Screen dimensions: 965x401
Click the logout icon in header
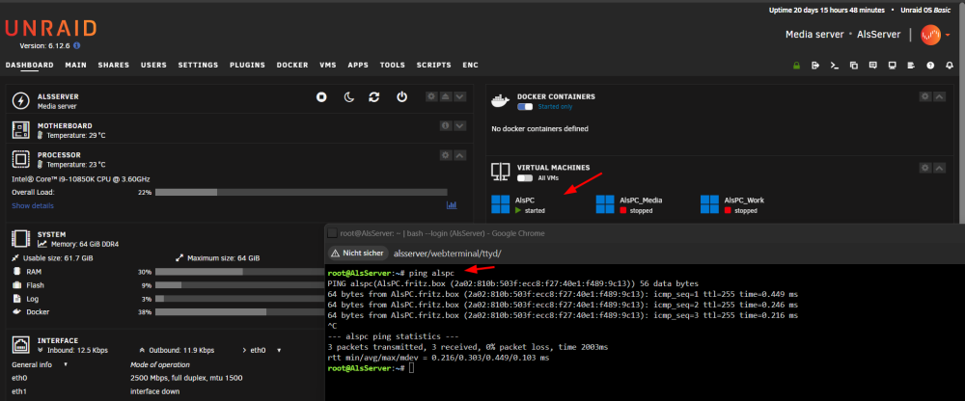pyautogui.click(x=815, y=66)
